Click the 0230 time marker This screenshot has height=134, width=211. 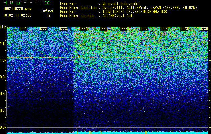click(204, 29)
